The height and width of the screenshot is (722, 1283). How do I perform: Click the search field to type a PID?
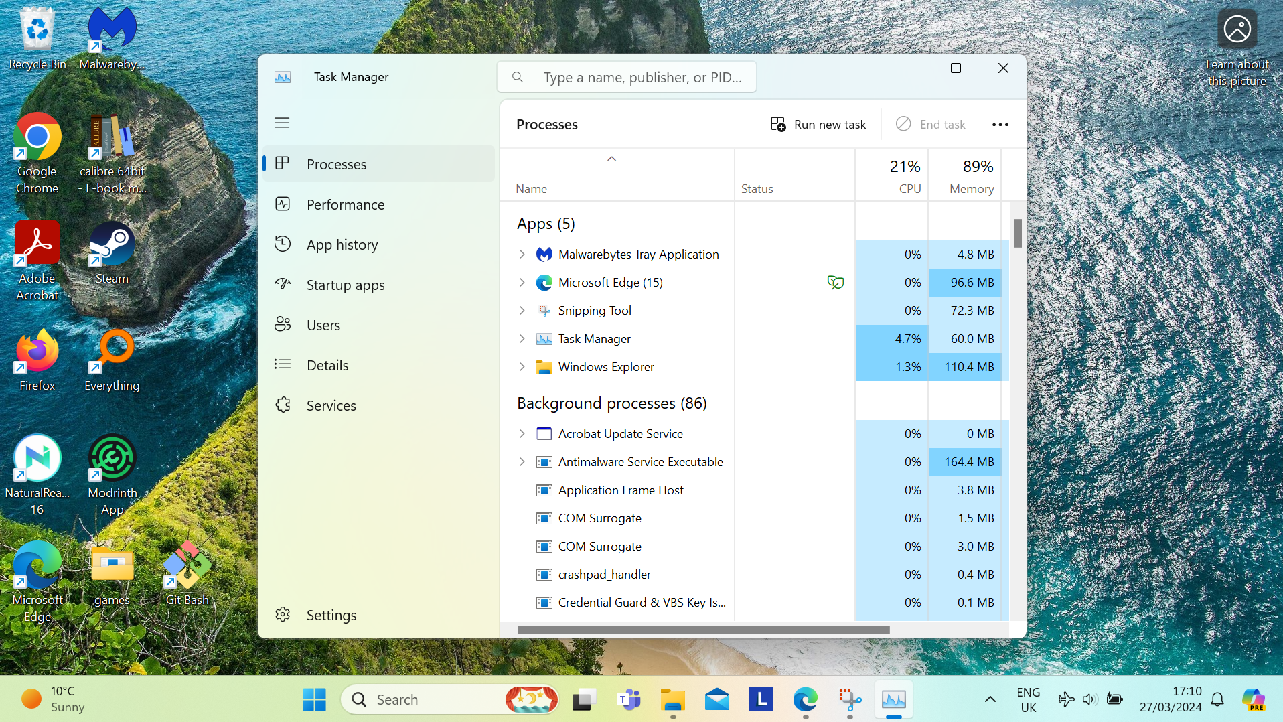coord(626,77)
